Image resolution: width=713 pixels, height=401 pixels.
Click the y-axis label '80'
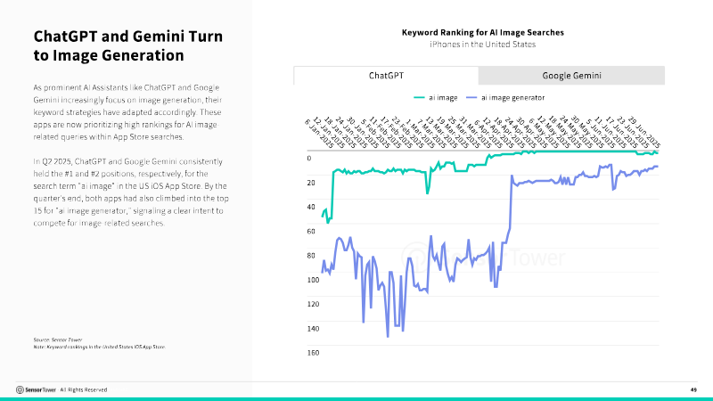pyautogui.click(x=311, y=256)
